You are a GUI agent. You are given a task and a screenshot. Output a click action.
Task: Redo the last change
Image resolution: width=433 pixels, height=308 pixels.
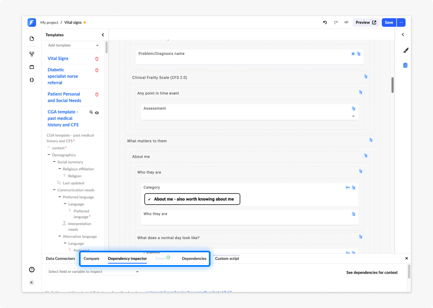pyautogui.click(x=336, y=22)
